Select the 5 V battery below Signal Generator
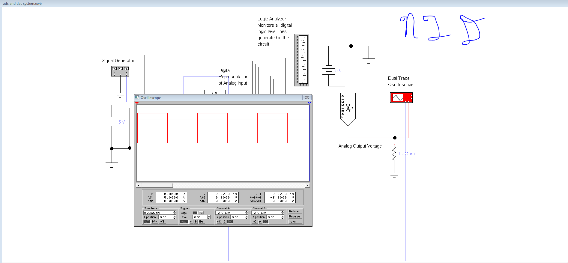This screenshot has width=568, height=263. [112, 121]
